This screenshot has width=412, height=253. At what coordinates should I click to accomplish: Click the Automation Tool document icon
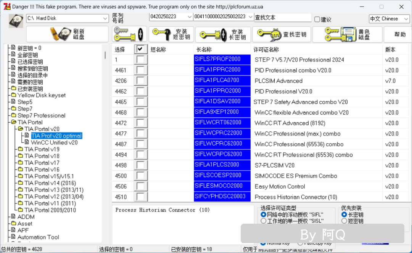(x=13, y=237)
